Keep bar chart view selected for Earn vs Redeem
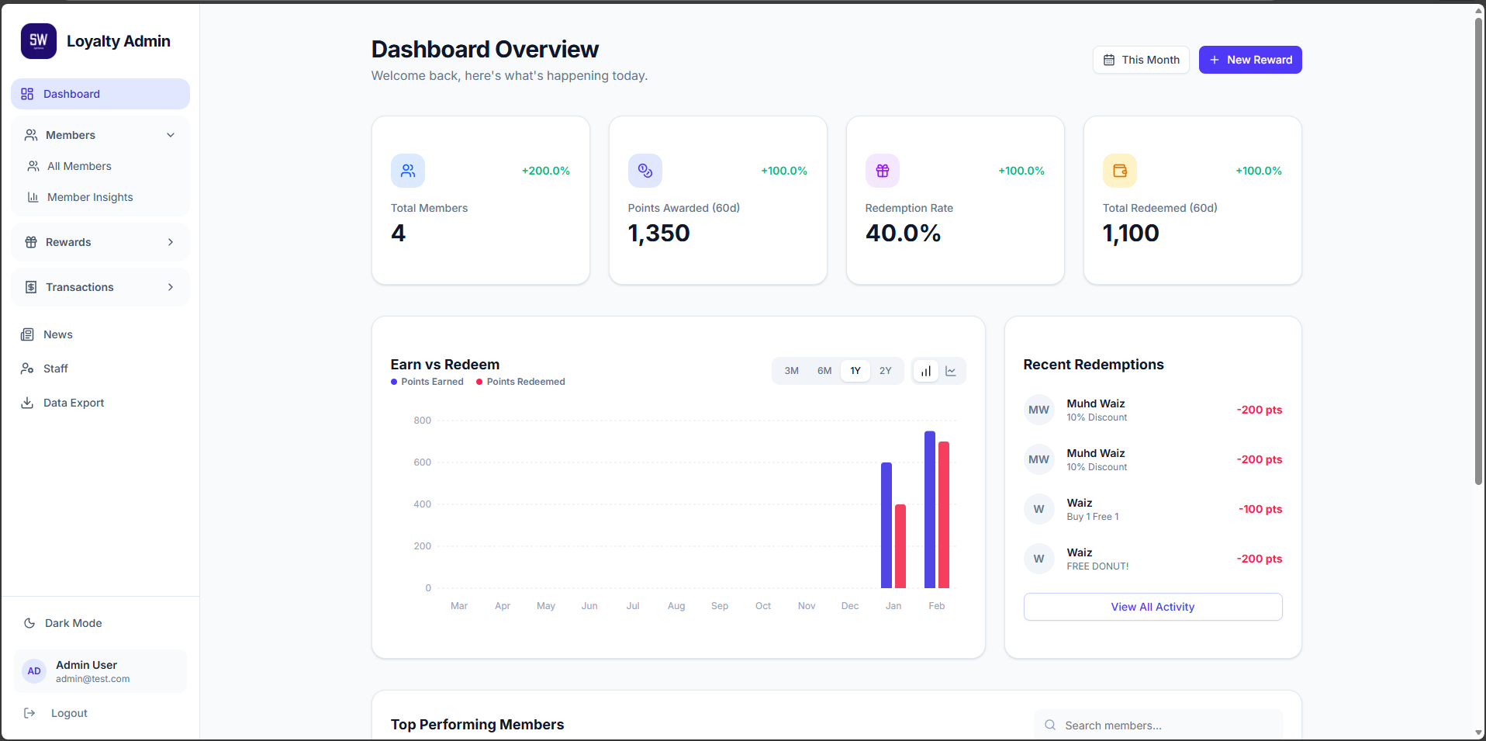1486x741 pixels. [924, 371]
